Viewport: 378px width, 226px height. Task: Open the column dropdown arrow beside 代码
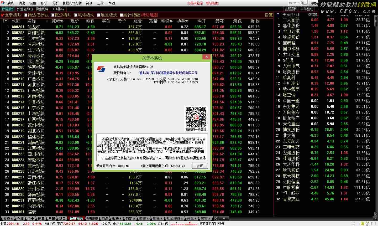pyautogui.click(x=6, y=21)
